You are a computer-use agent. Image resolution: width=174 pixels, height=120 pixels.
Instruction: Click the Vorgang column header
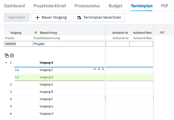click(16, 33)
